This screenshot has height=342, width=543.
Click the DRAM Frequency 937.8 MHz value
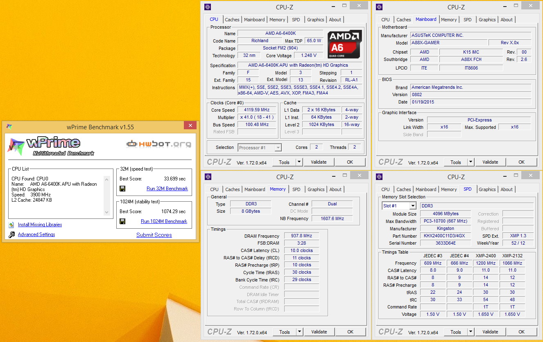[301, 236]
